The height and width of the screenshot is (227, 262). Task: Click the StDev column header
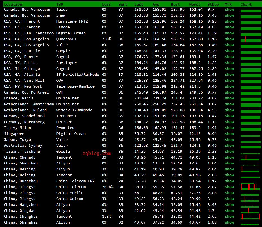point(213,4)
